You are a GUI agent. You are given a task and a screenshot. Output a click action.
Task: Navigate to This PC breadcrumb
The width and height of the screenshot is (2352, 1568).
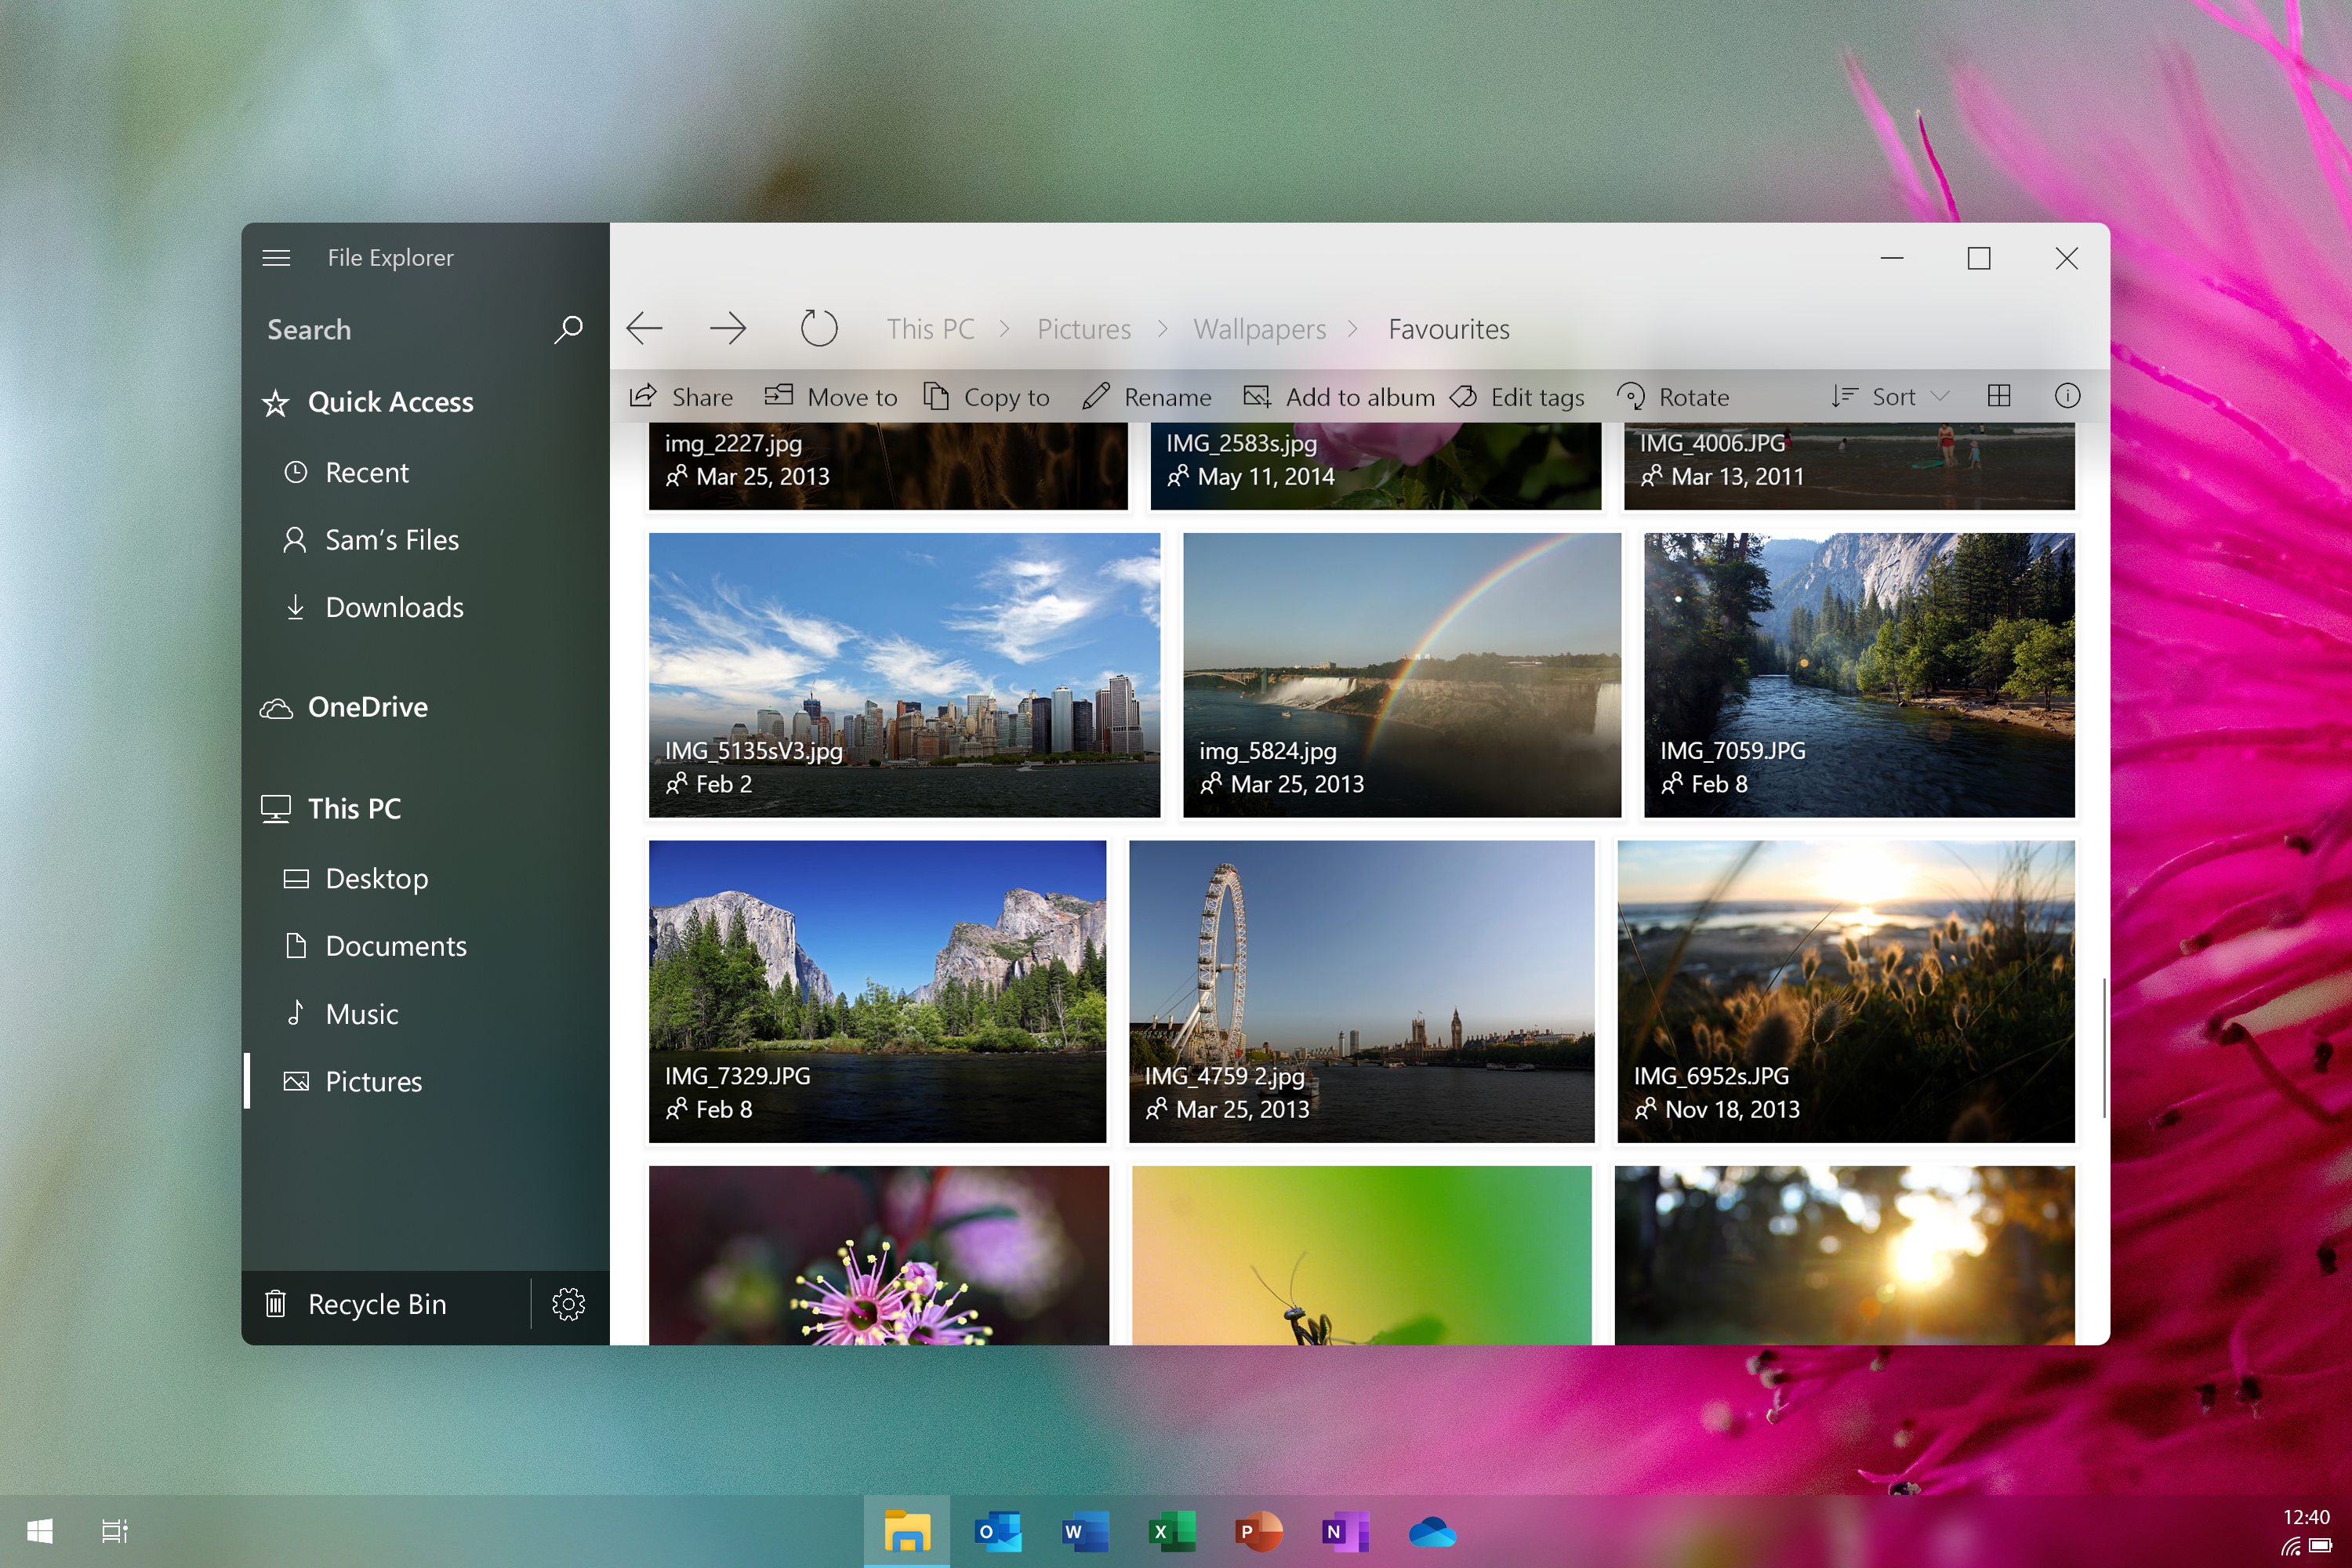coord(930,329)
